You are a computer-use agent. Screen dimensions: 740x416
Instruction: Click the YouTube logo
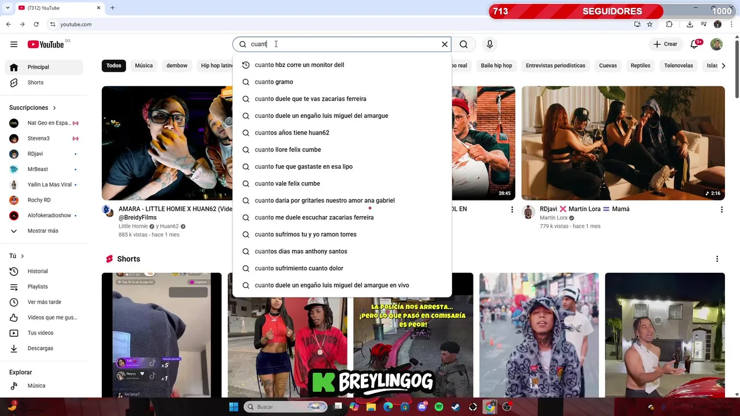46,44
